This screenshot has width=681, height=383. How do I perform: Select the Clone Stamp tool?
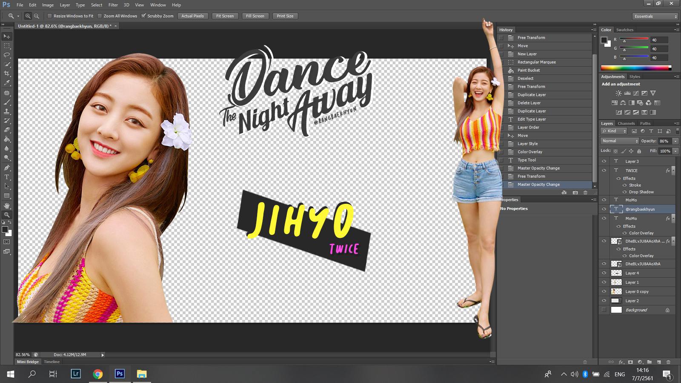click(x=7, y=111)
